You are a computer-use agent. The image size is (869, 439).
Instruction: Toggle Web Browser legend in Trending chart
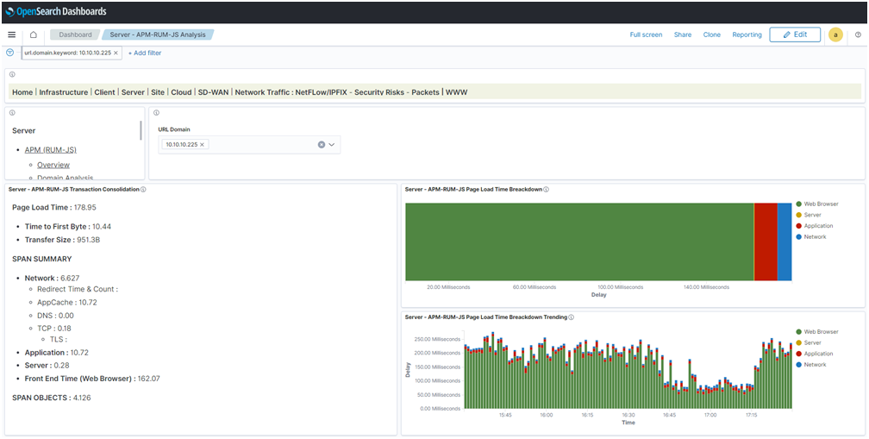point(817,332)
